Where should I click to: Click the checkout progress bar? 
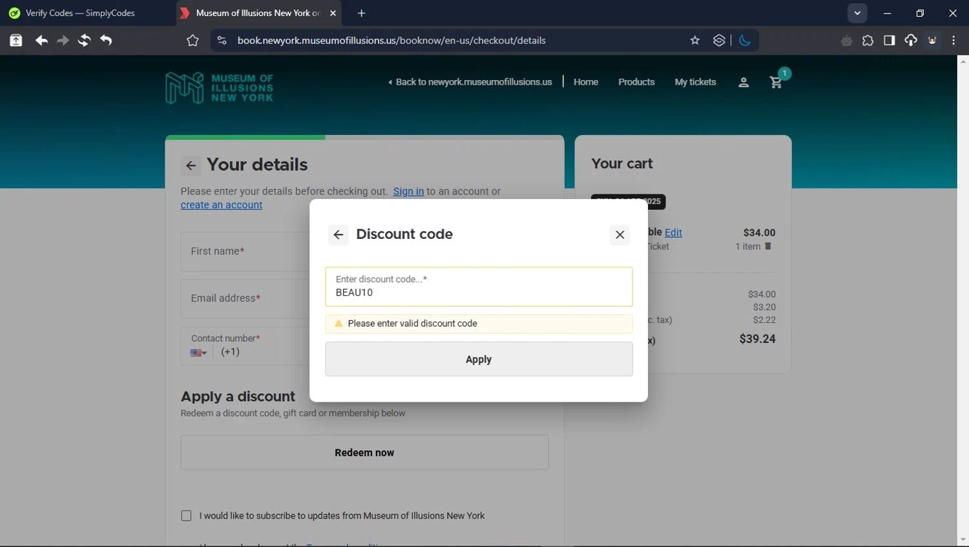(x=364, y=138)
